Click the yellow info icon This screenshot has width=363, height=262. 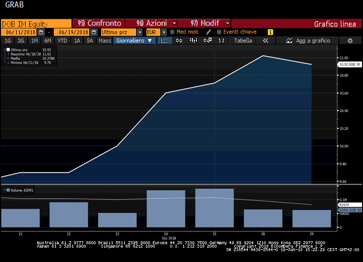270,32
